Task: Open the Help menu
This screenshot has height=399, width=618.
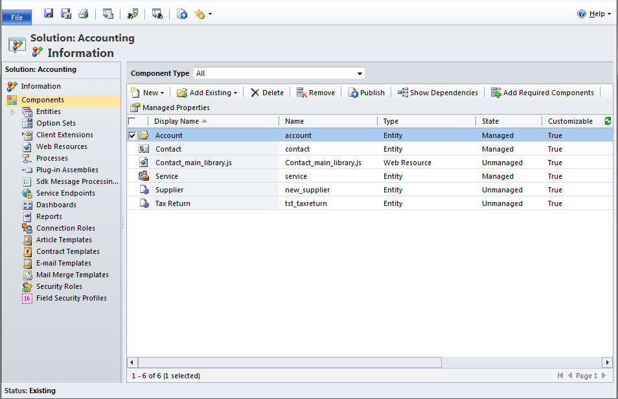Action: (x=594, y=14)
